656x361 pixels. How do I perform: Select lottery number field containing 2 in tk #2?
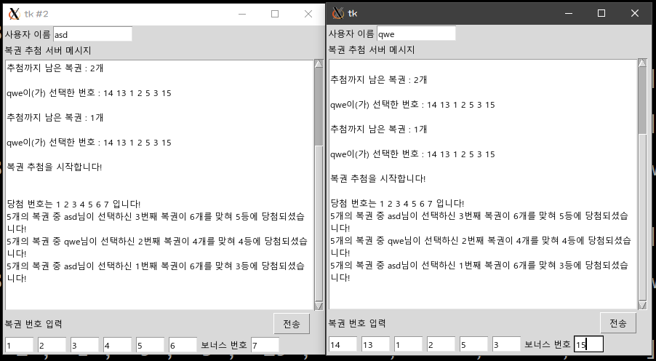52,346
